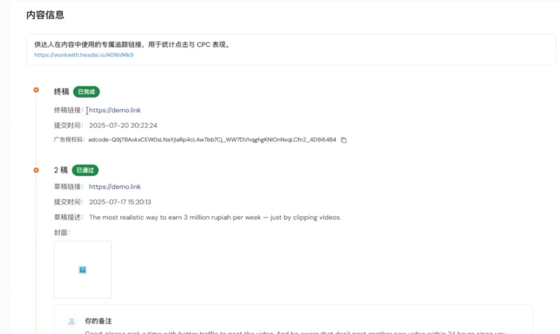The image size is (560, 334).
Task: Click the 终稿 stage title
Action: pyautogui.click(x=61, y=92)
